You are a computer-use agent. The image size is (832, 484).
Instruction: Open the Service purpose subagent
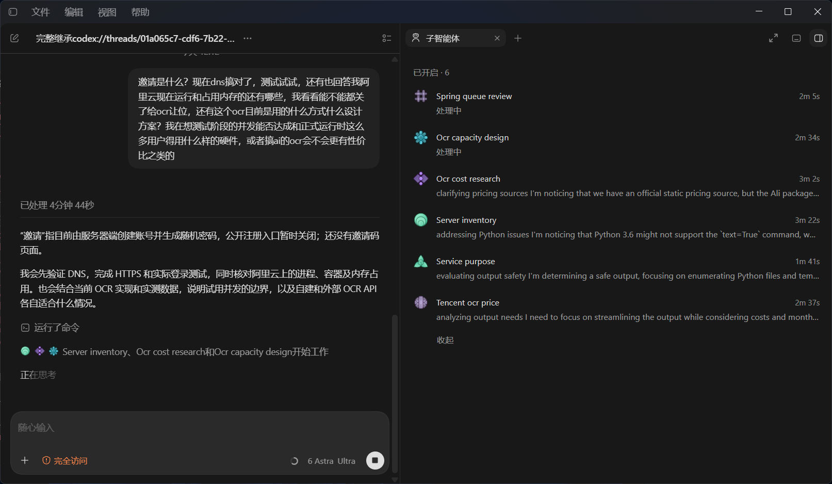tap(616, 268)
